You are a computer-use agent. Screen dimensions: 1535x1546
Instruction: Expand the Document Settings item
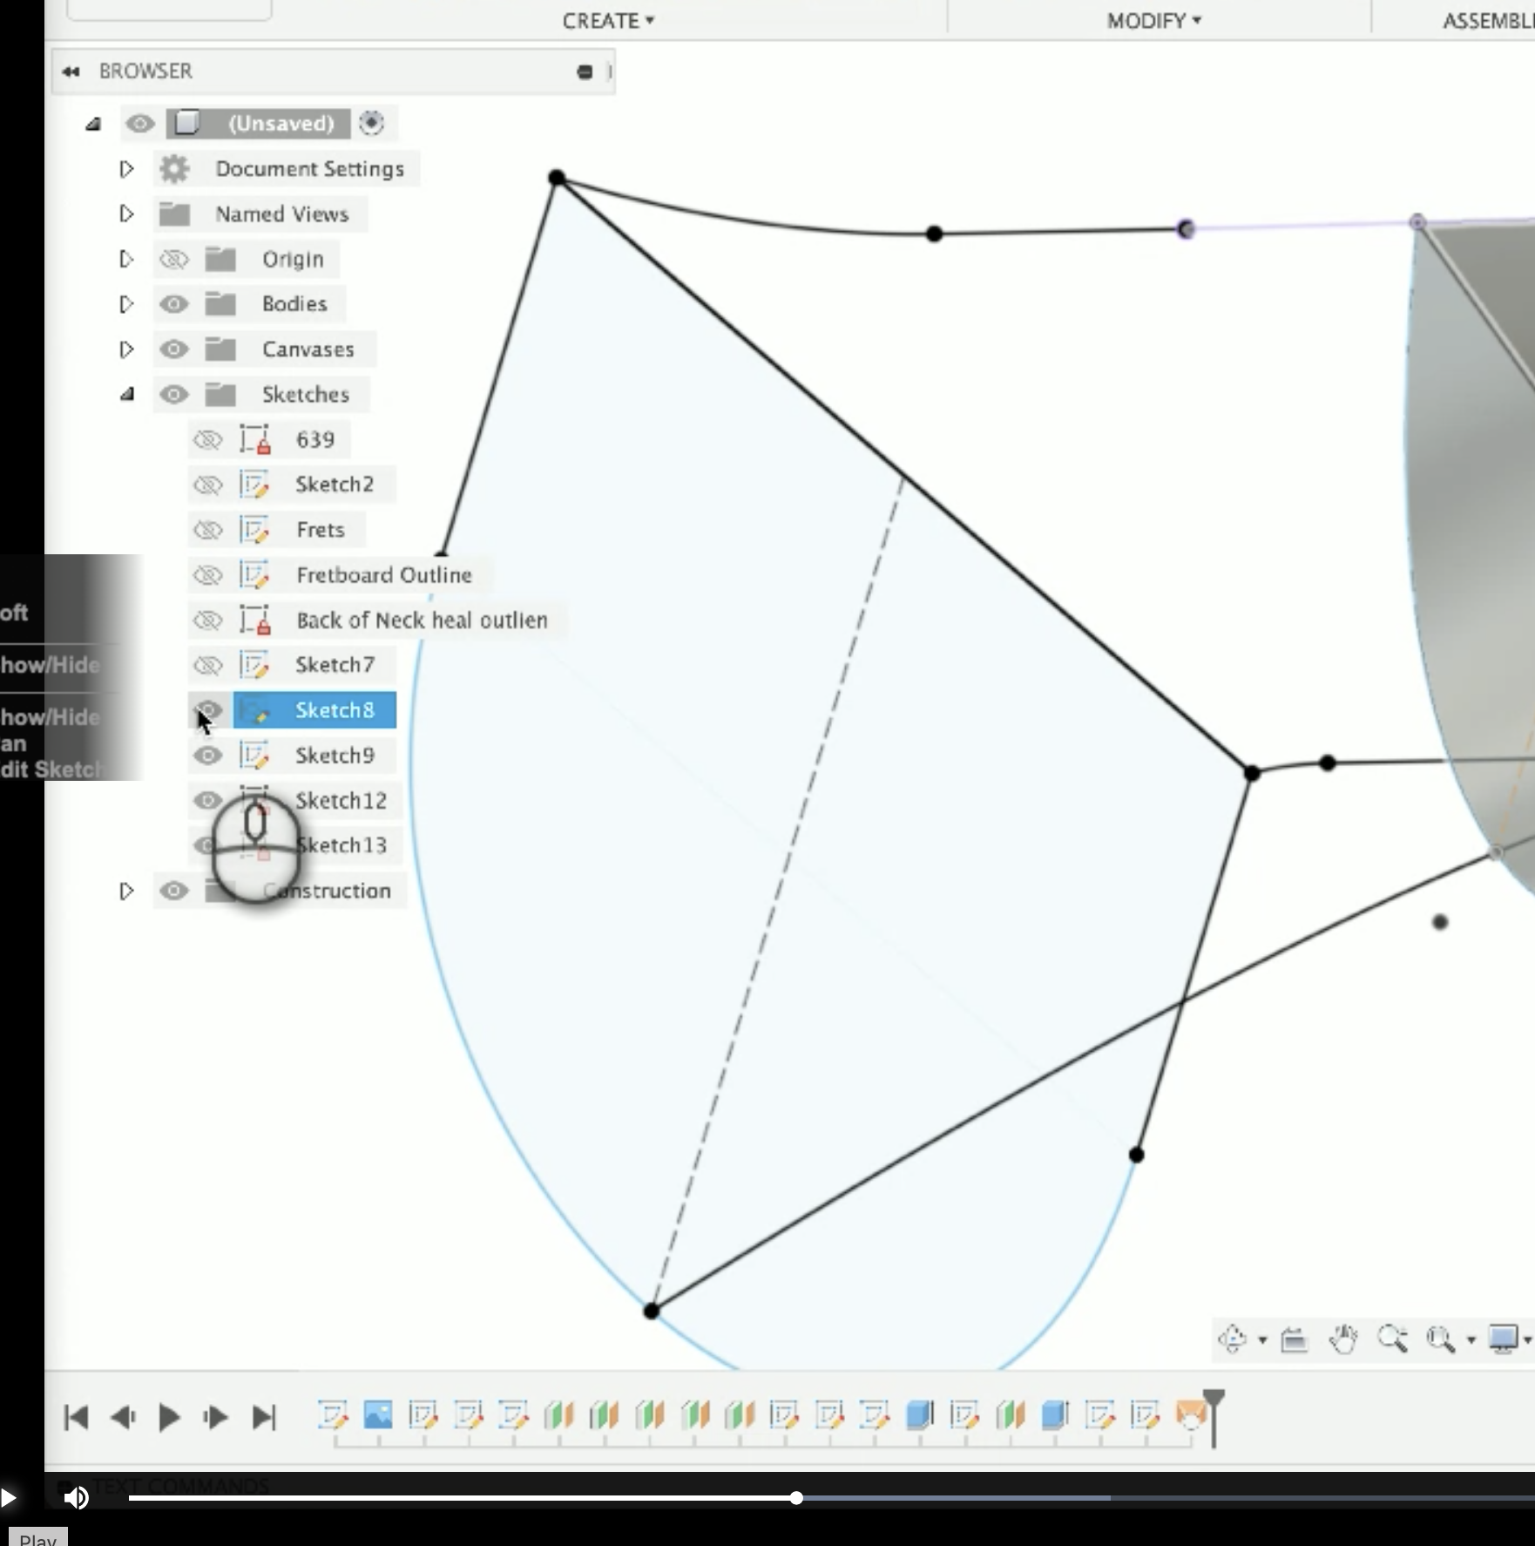126,168
